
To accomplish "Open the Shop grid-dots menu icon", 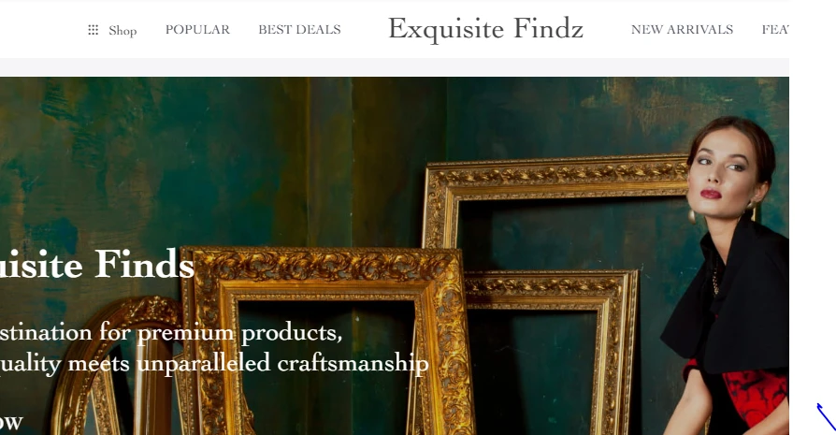I will pos(93,30).
